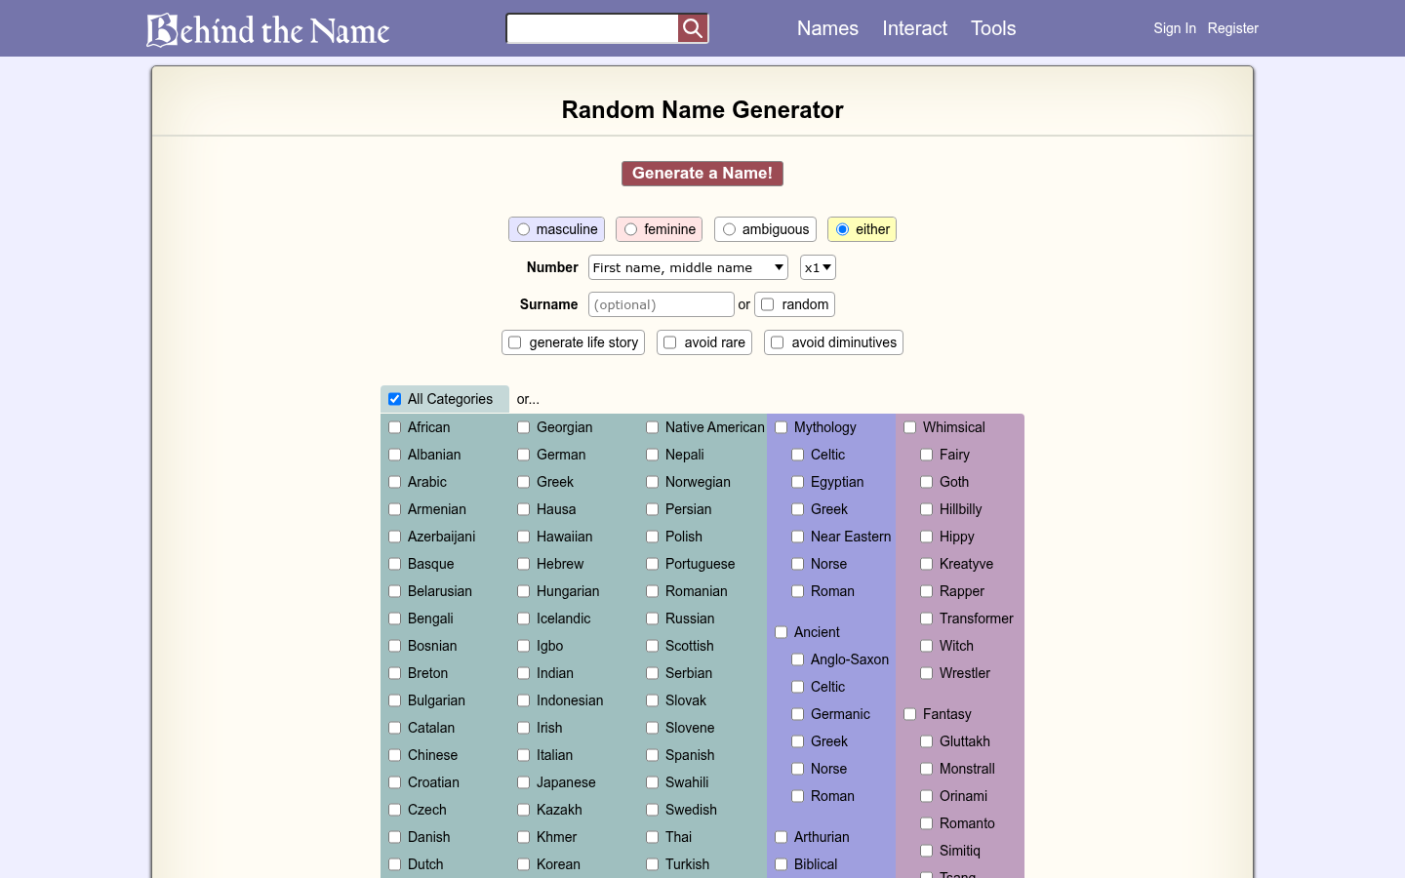Viewport: 1405px width, 878px height.
Task: Tick the Whimsical group checkbox
Action: [x=910, y=427]
